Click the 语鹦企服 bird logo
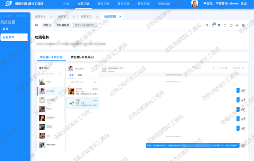254x161 pixels. pos(8,4)
